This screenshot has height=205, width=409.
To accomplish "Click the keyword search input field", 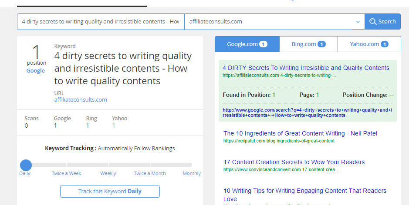I will [x=100, y=22].
